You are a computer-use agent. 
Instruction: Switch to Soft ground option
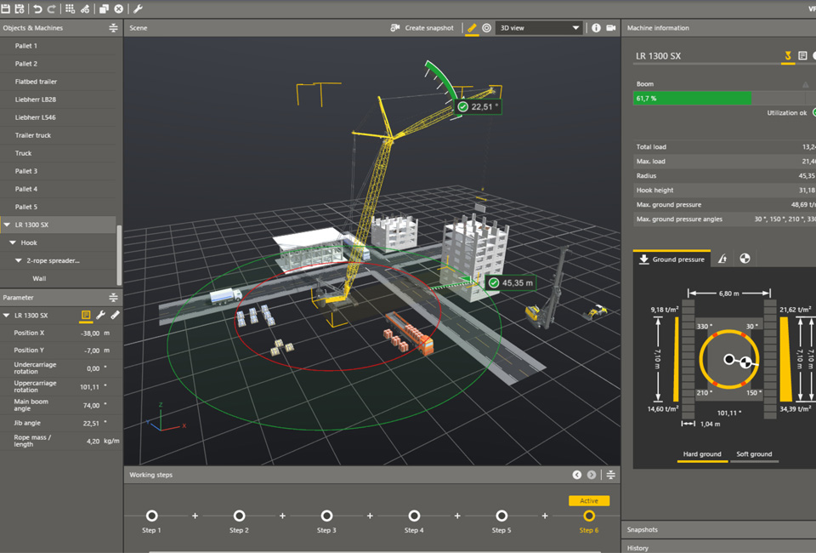[754, 454]
